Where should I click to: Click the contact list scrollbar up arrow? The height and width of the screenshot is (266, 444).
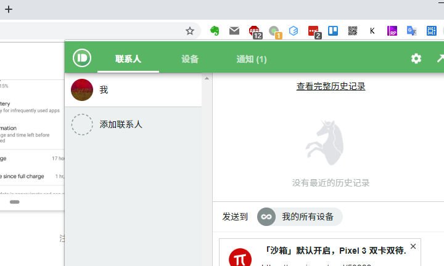(207, 78)
